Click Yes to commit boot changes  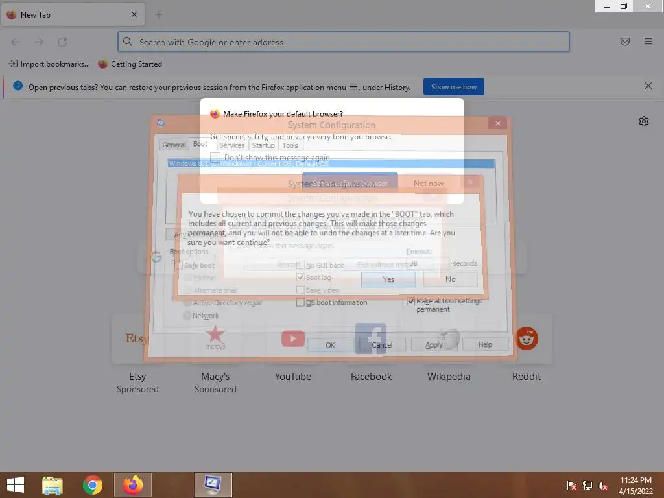point(388,279)
